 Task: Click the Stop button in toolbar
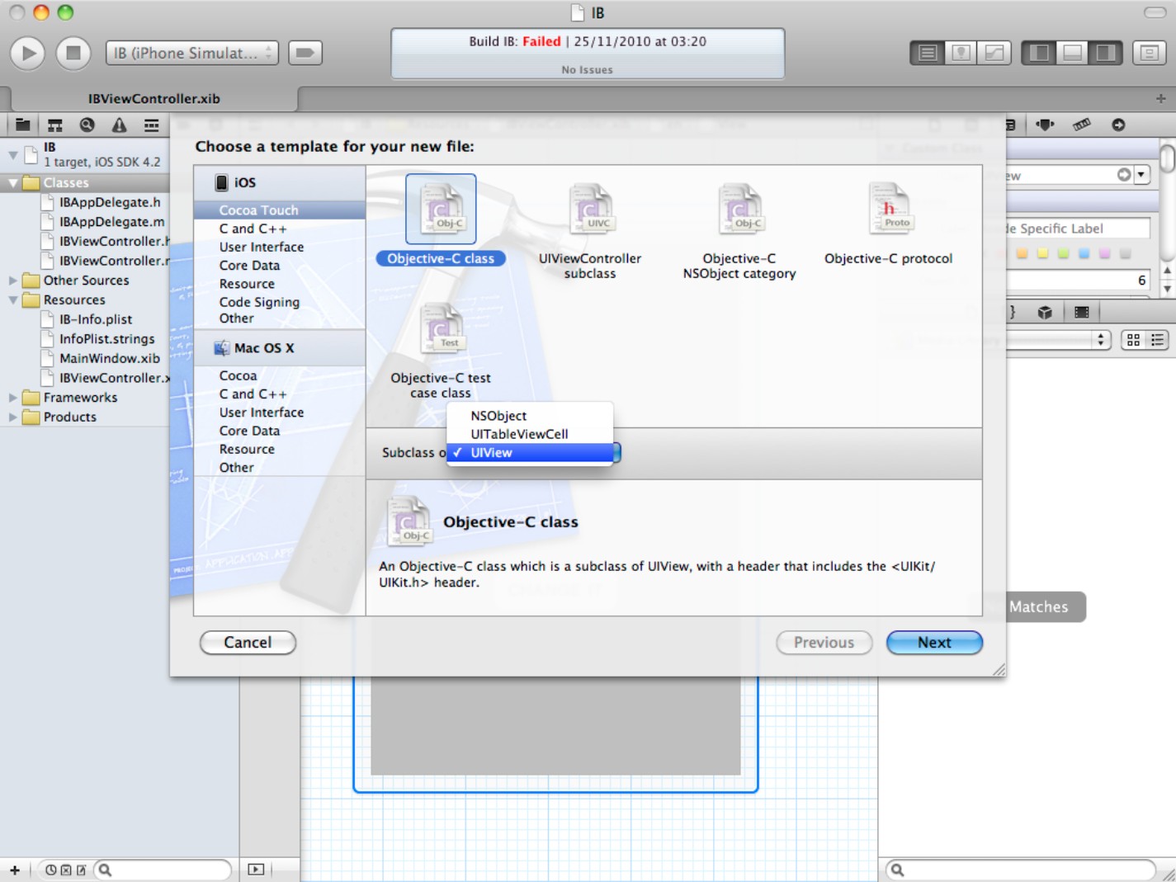click(x=73, y=53)
